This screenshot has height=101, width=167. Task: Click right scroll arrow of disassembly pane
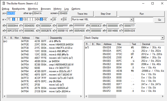tap(81, 96)
